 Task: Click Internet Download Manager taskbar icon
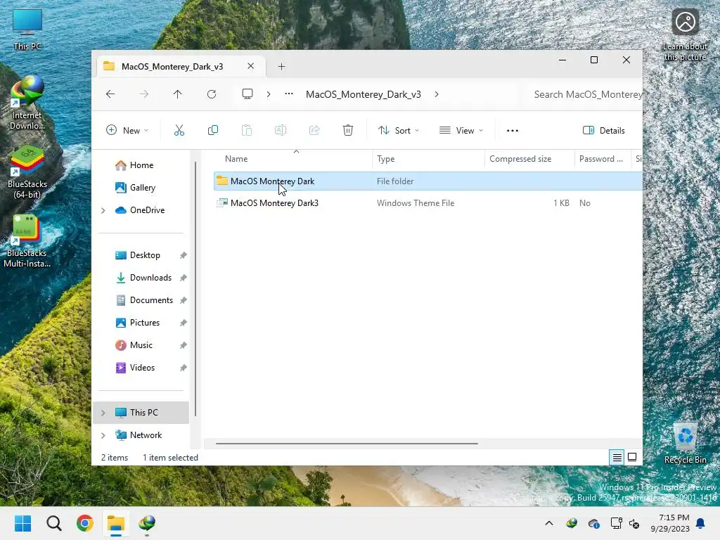(147, 523)
